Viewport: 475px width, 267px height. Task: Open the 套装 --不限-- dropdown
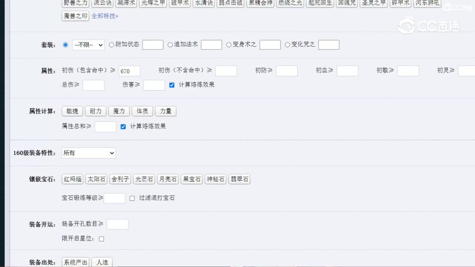point(88,45)
